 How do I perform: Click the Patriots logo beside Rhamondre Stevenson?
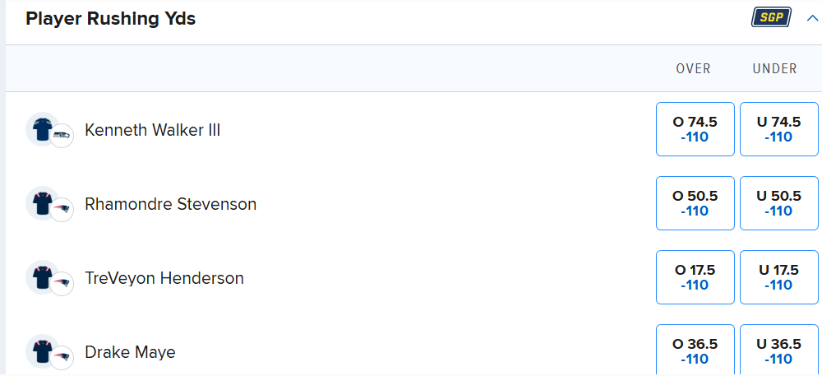(62, 210)
